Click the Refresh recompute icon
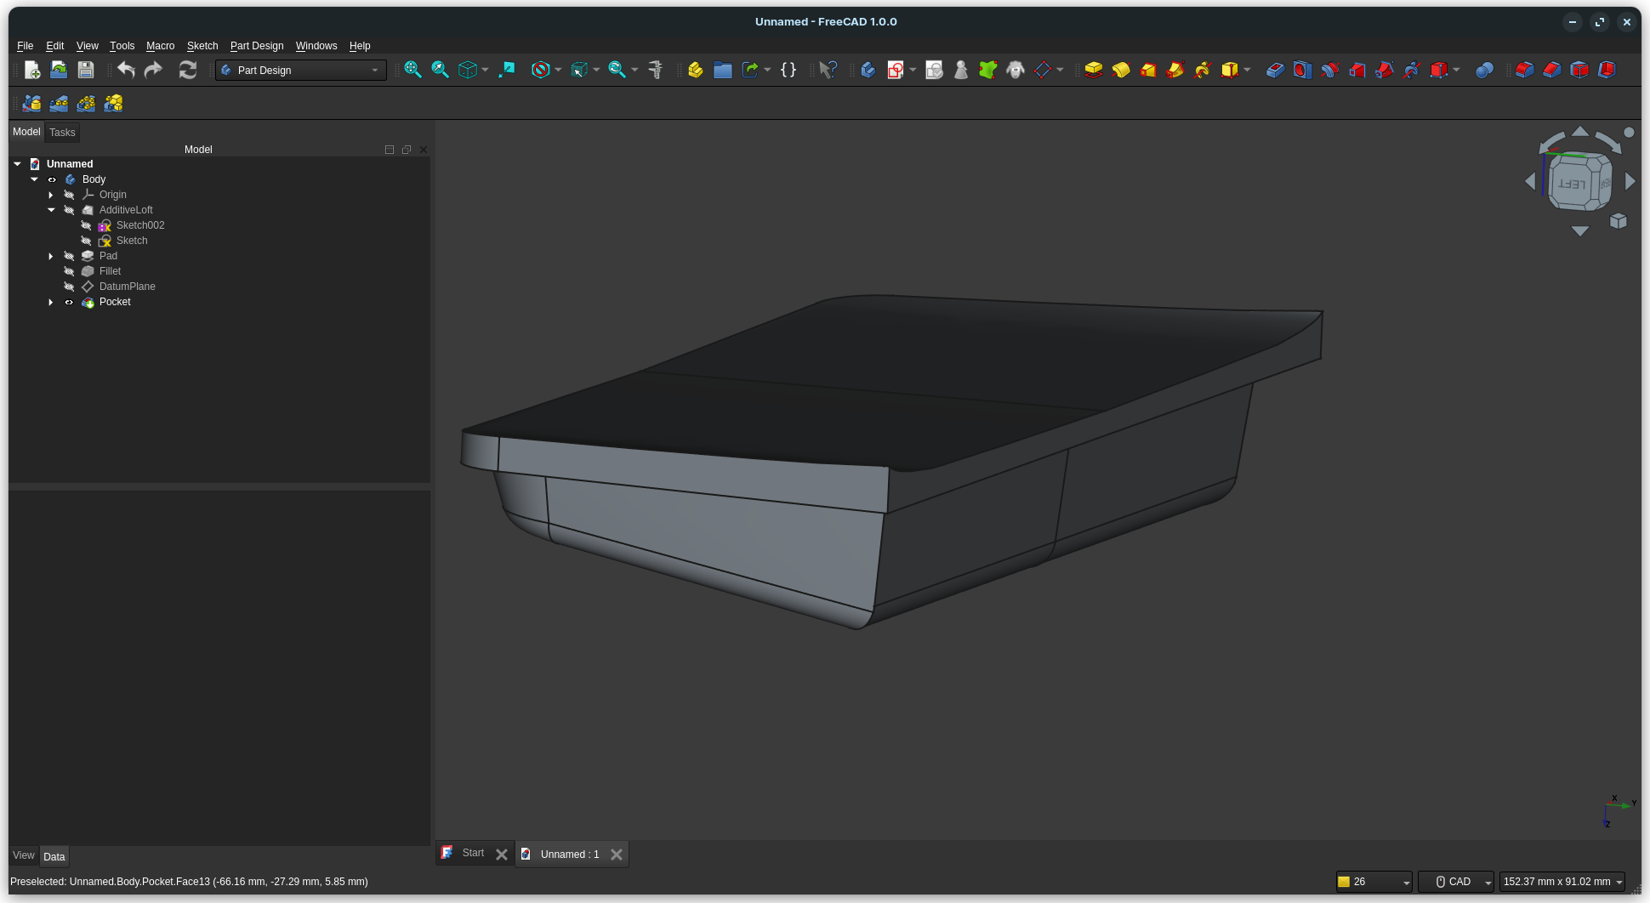The height and width of the screenshot is (903, 1650). point(187,70)
